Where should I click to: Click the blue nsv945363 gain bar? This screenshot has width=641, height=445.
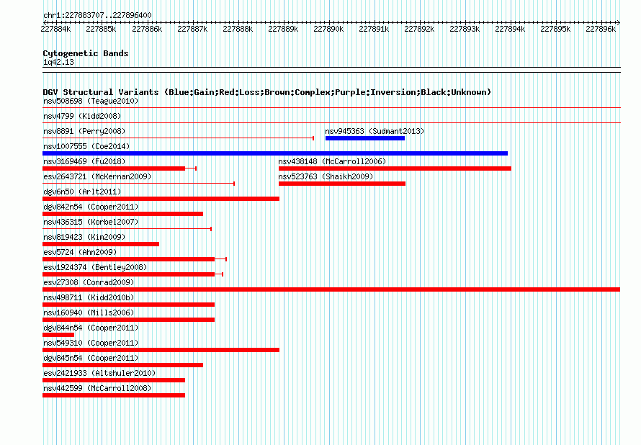pos(365,138)
